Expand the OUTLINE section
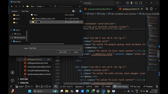This screenshot has height=94, width=168. (x=24, y=79)
